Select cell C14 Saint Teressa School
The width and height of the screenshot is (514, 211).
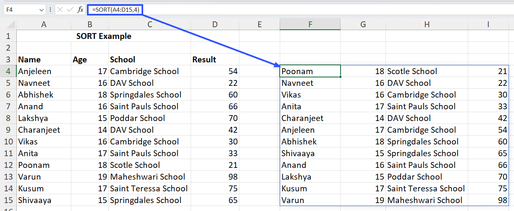click(x=149, y=188)
